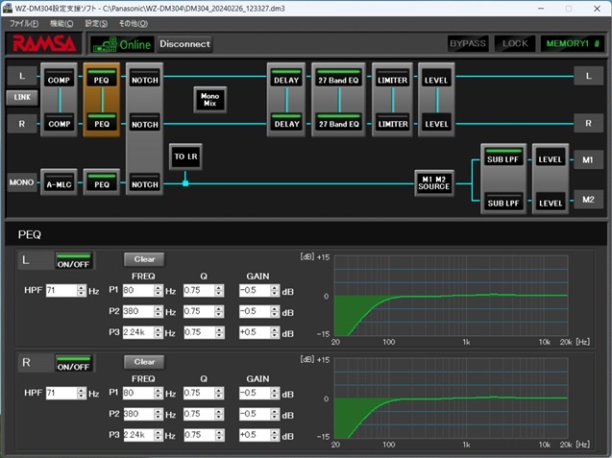The height and width of the screenshot is (458, 612).
Task: Open the A-MLC block on MONO channel
Action: (59, 184)
